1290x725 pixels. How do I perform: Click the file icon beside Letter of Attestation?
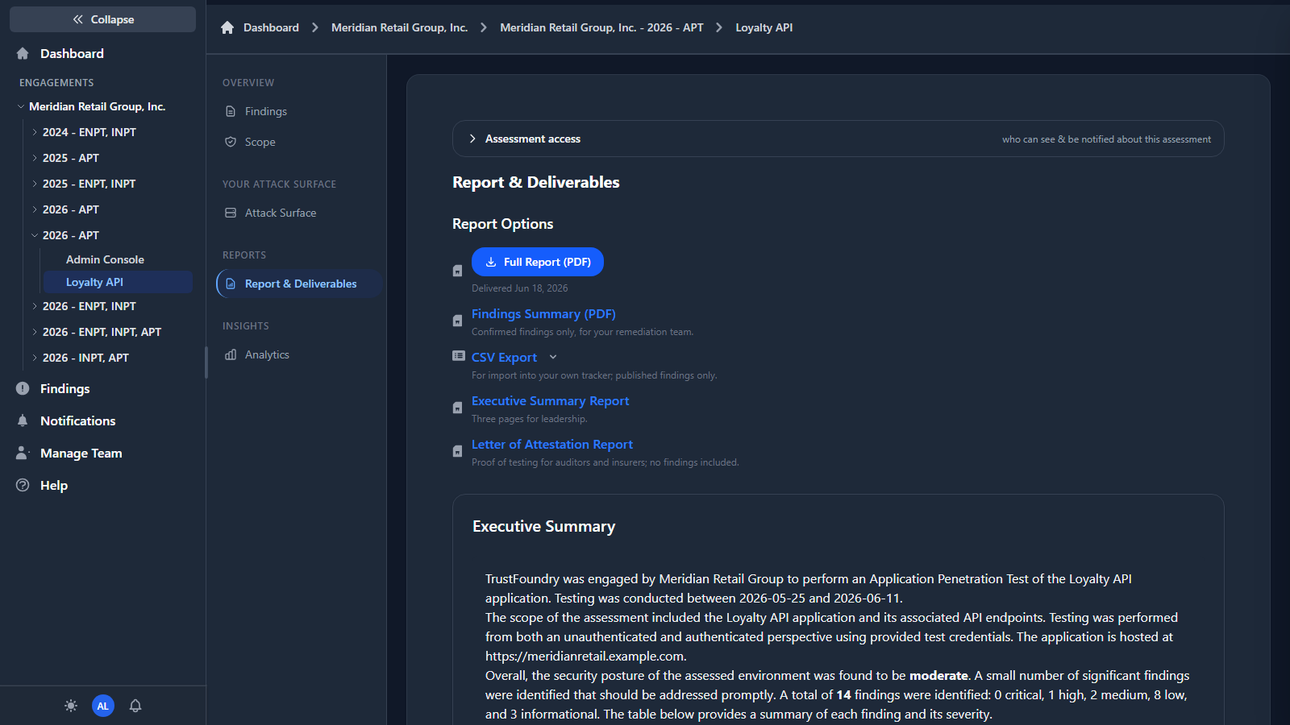[x=458, y=451]
